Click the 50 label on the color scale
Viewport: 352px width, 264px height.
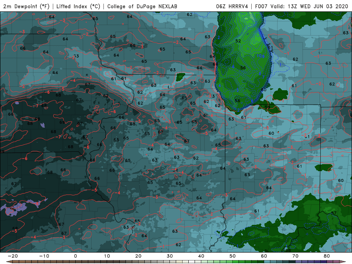pos(233,256)
